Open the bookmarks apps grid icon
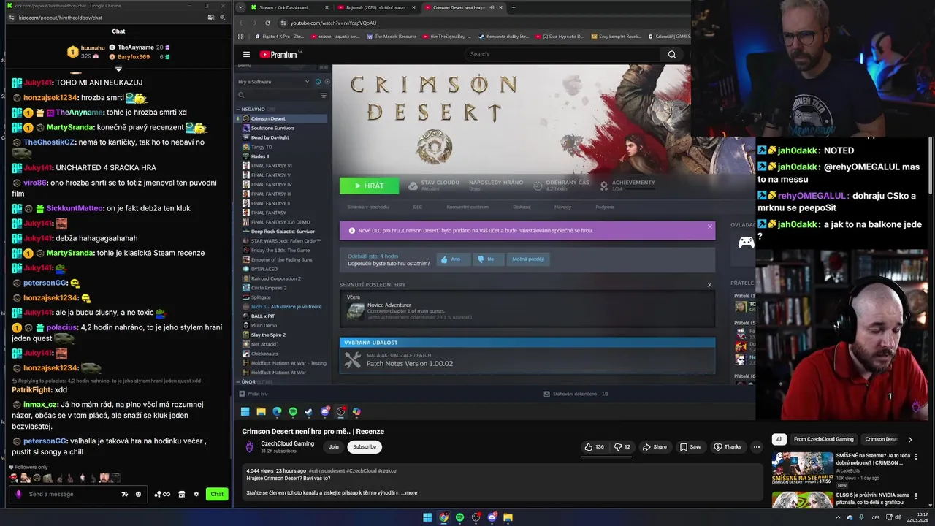Viewport: 935px width, 526px height. click(240, 36)
